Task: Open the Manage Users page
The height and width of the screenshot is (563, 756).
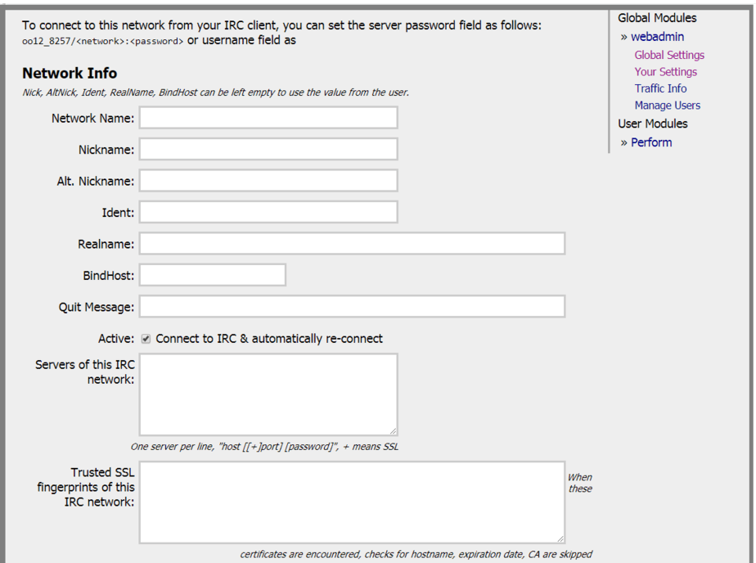Action: click(667, 105)
